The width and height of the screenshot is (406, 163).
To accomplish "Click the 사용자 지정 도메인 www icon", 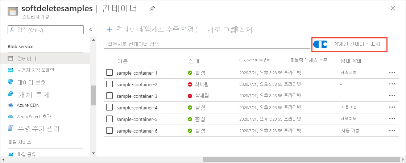I will coord(11,70).
